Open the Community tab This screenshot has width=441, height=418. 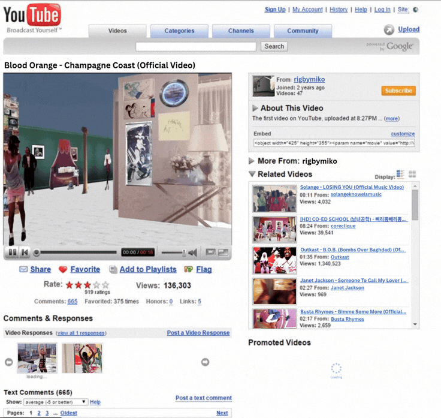[303, 31]
